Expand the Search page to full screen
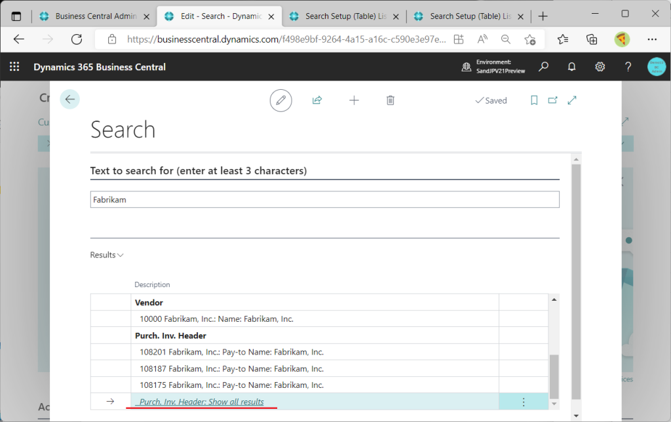671x422 pixels. [572, 100]
